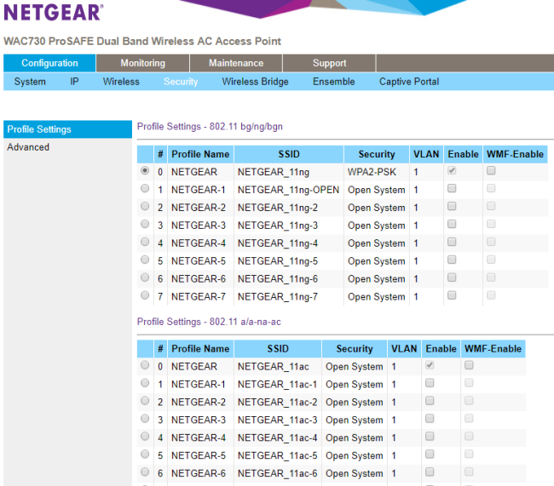Select radio for NETGEAR_11ac-3 profile
The height and width of the screenshot is (486, 554).
point(145,419)
